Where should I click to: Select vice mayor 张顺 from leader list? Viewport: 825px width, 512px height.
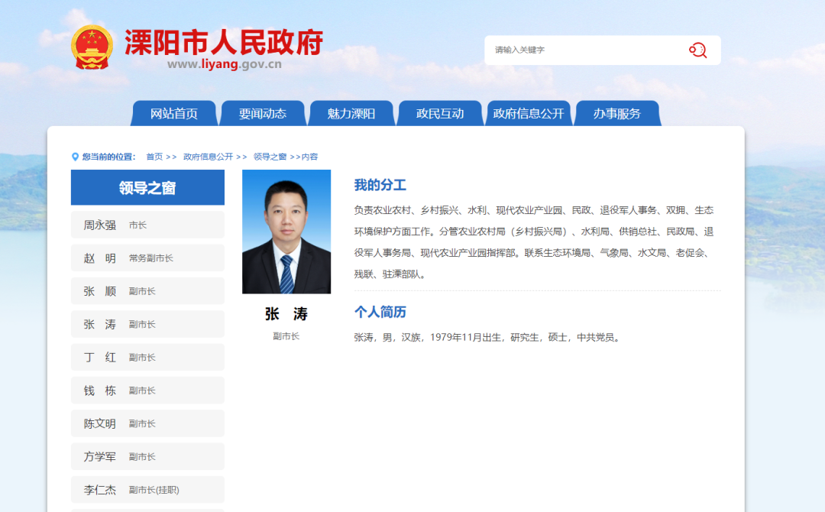[x=147, y=290]
